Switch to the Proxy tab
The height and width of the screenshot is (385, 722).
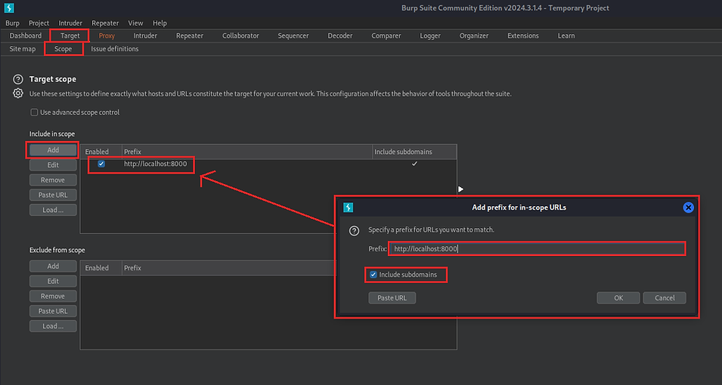click(107, 35)
